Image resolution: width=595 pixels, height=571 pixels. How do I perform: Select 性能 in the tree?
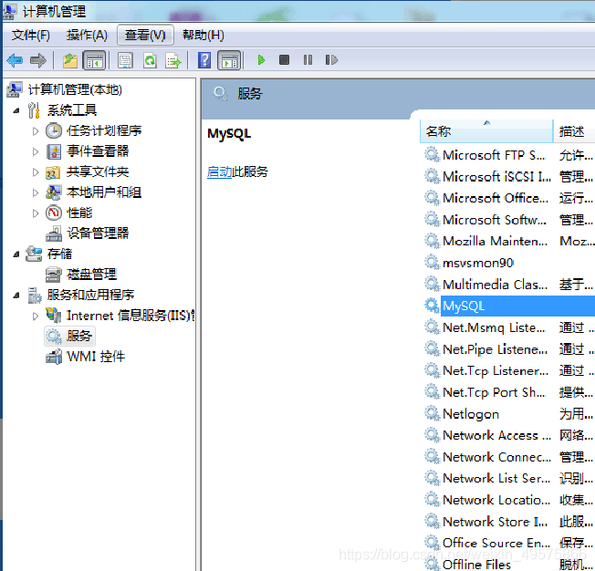[x=79, y=213]
